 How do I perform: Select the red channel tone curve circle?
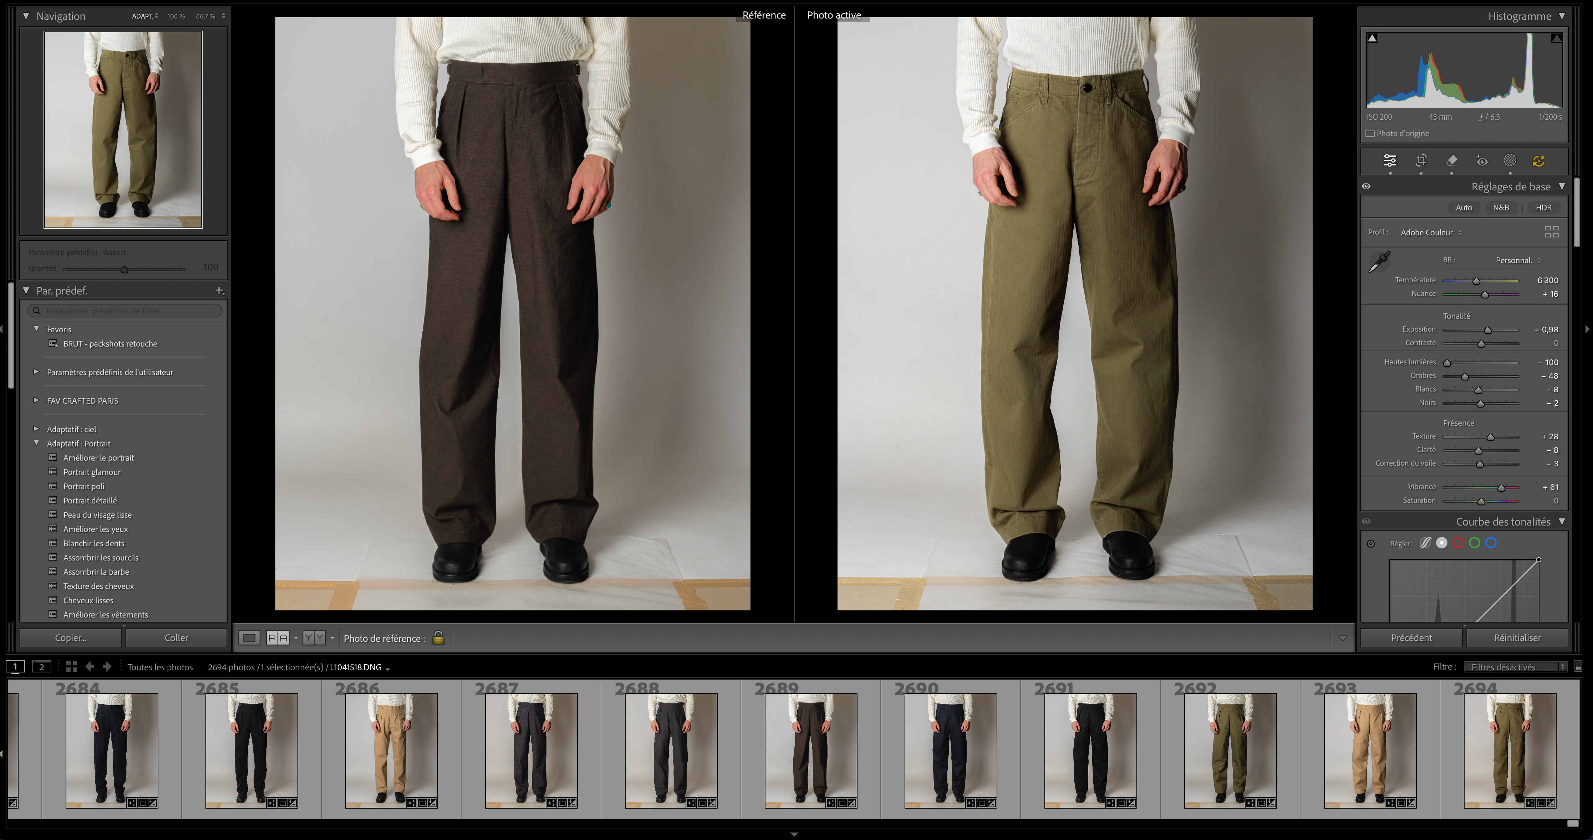pos(1458,543)
